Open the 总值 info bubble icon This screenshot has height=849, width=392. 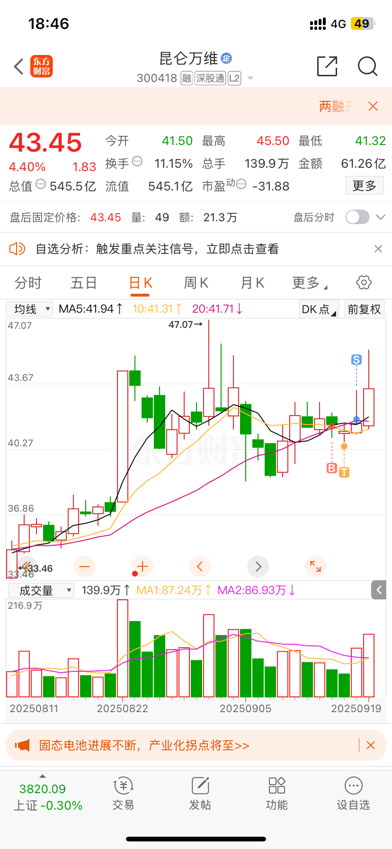tap(41, 184)
